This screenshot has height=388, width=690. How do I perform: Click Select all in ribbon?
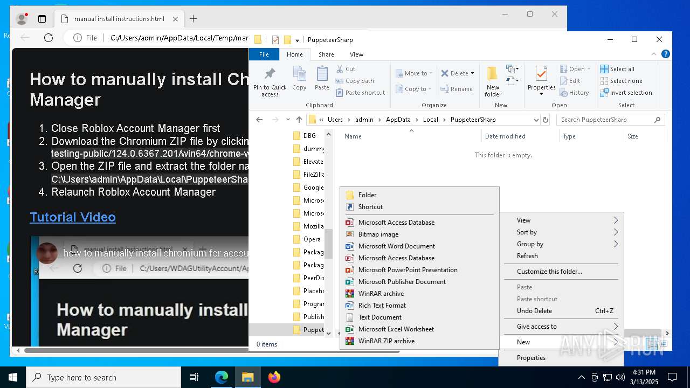(x=617, y=69)
